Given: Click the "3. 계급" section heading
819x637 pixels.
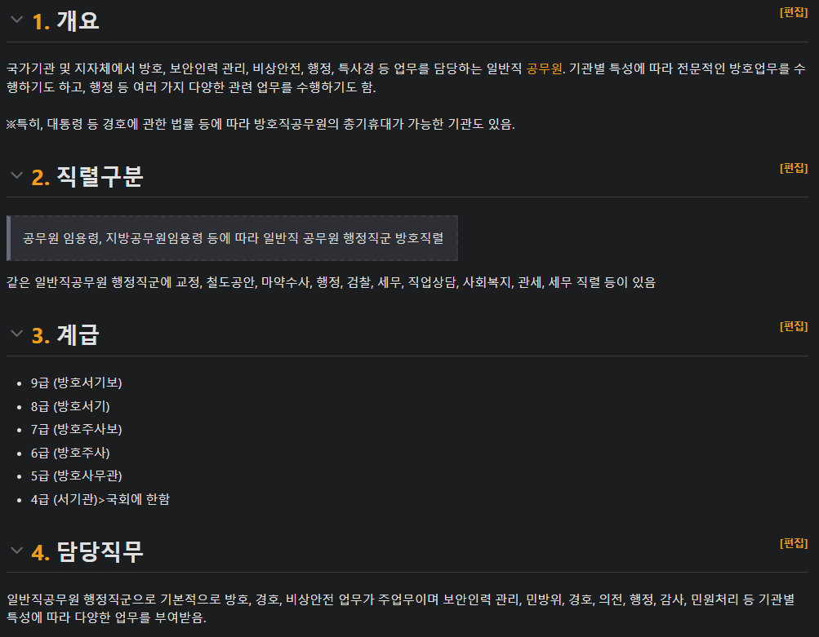Looking at the screenshot, I should tap(63, 335).
